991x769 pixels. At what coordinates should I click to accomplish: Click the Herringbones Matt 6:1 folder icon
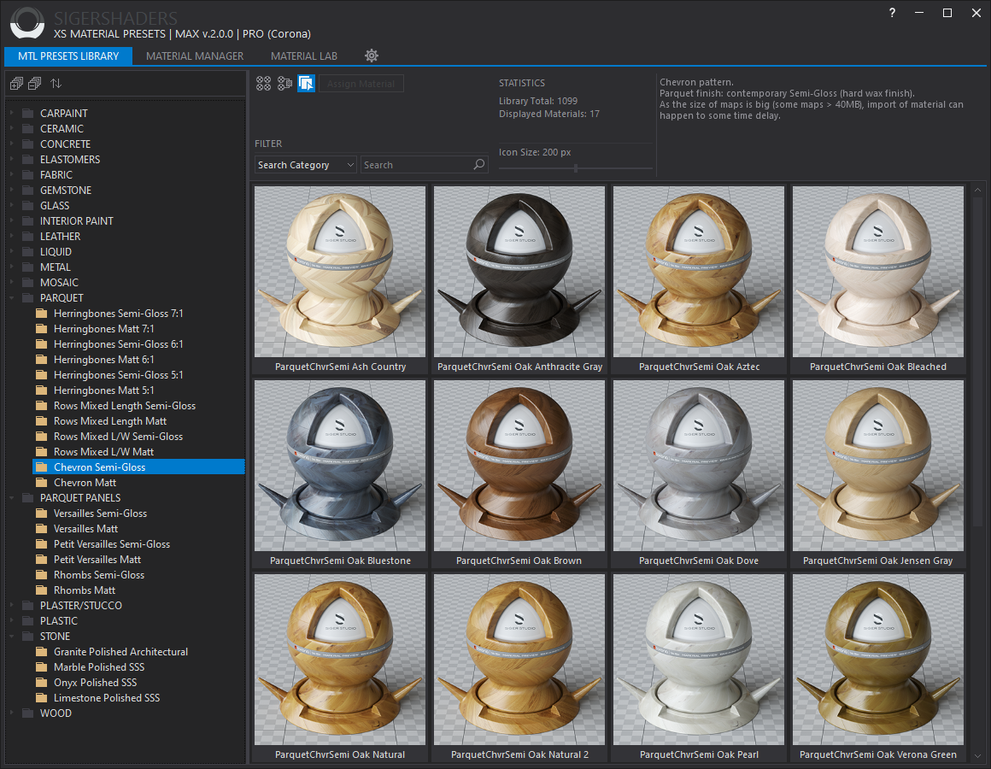[x=42, y=360]
